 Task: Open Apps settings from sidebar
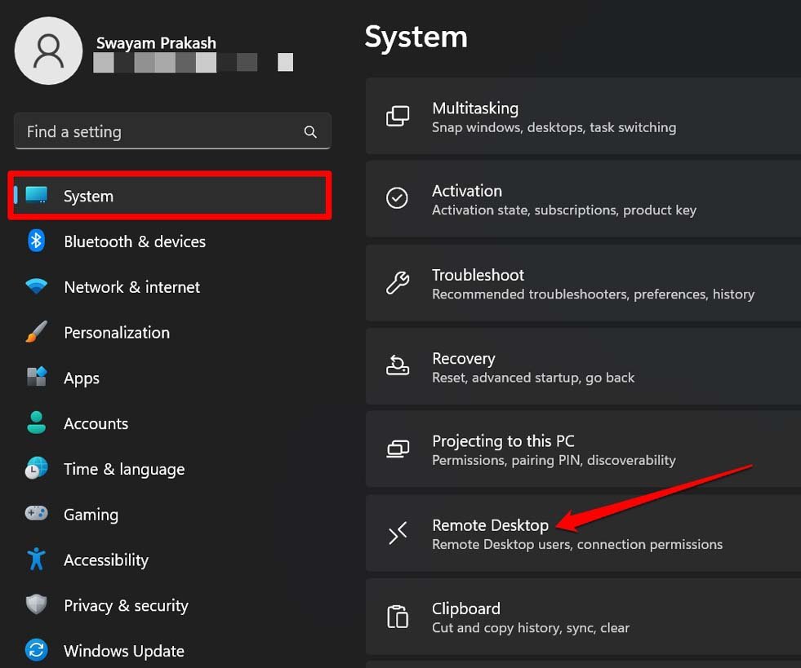click(x=81, y=378)
